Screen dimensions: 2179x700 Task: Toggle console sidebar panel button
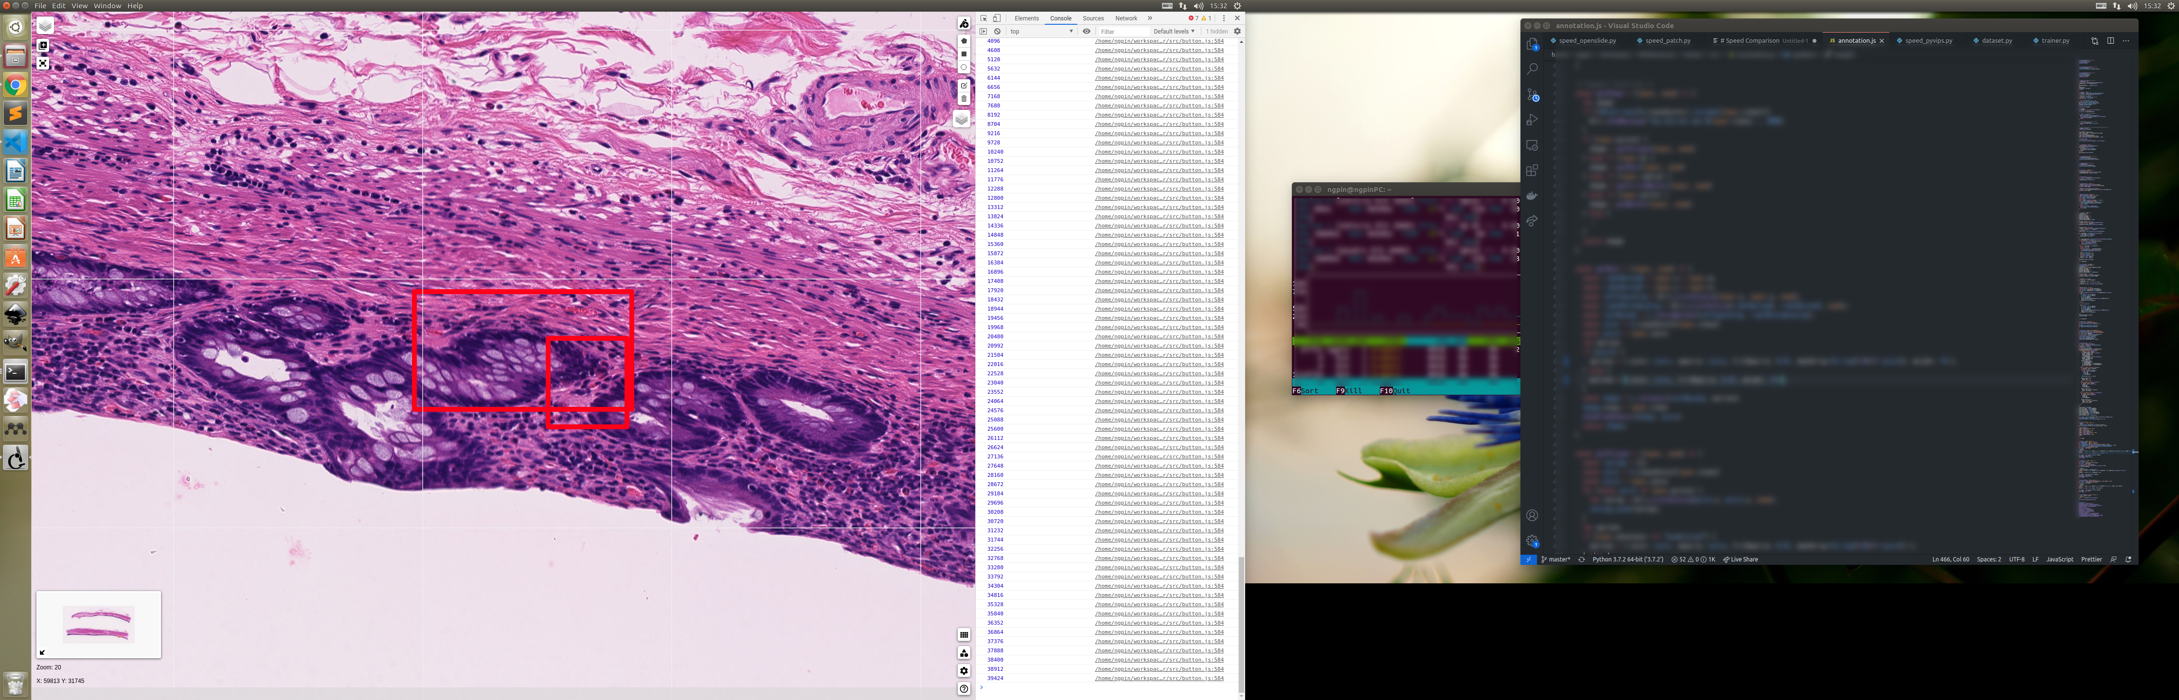coord(983,31)
